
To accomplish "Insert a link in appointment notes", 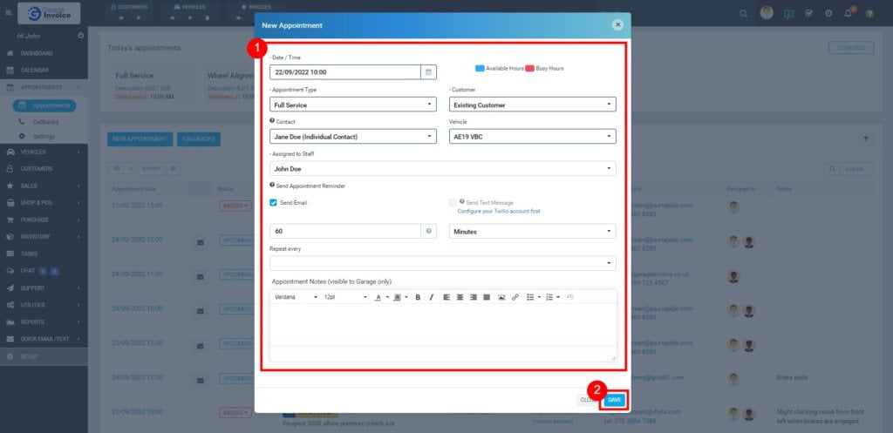I will click(x=515, y=297).
